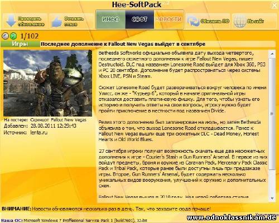
Task: Click the Игры category label
Action: pyautogui.click(x=20, y=44)
